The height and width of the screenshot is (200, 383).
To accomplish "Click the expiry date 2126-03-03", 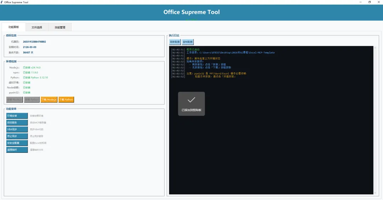I will click(x=29, y=47).
